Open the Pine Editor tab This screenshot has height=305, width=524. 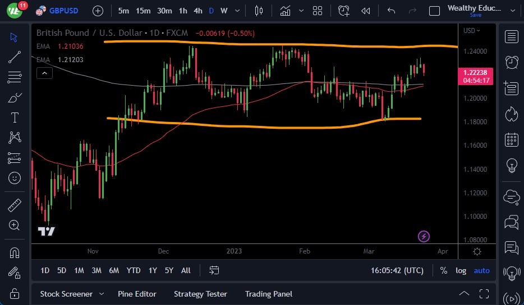point(137,294)
